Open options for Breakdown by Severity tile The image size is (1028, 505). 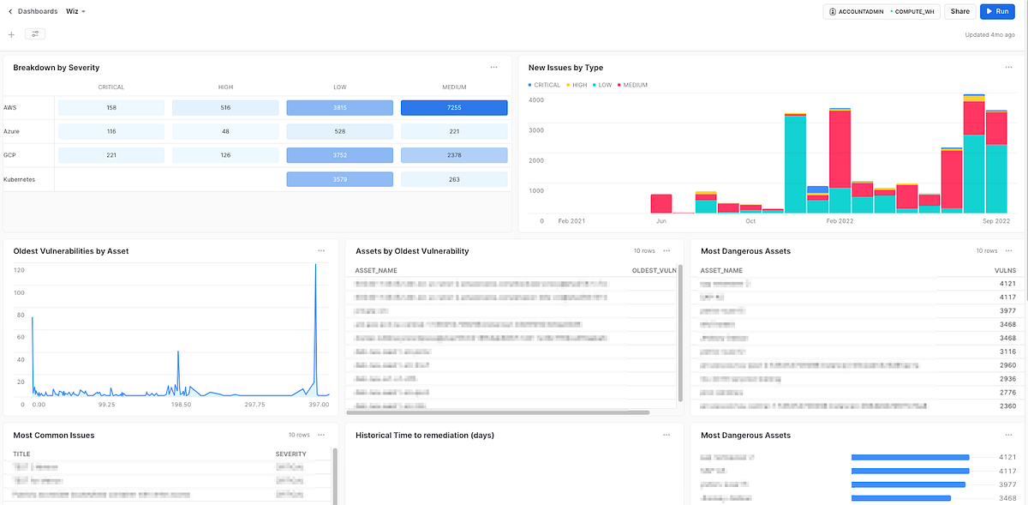tap(493, 67)
